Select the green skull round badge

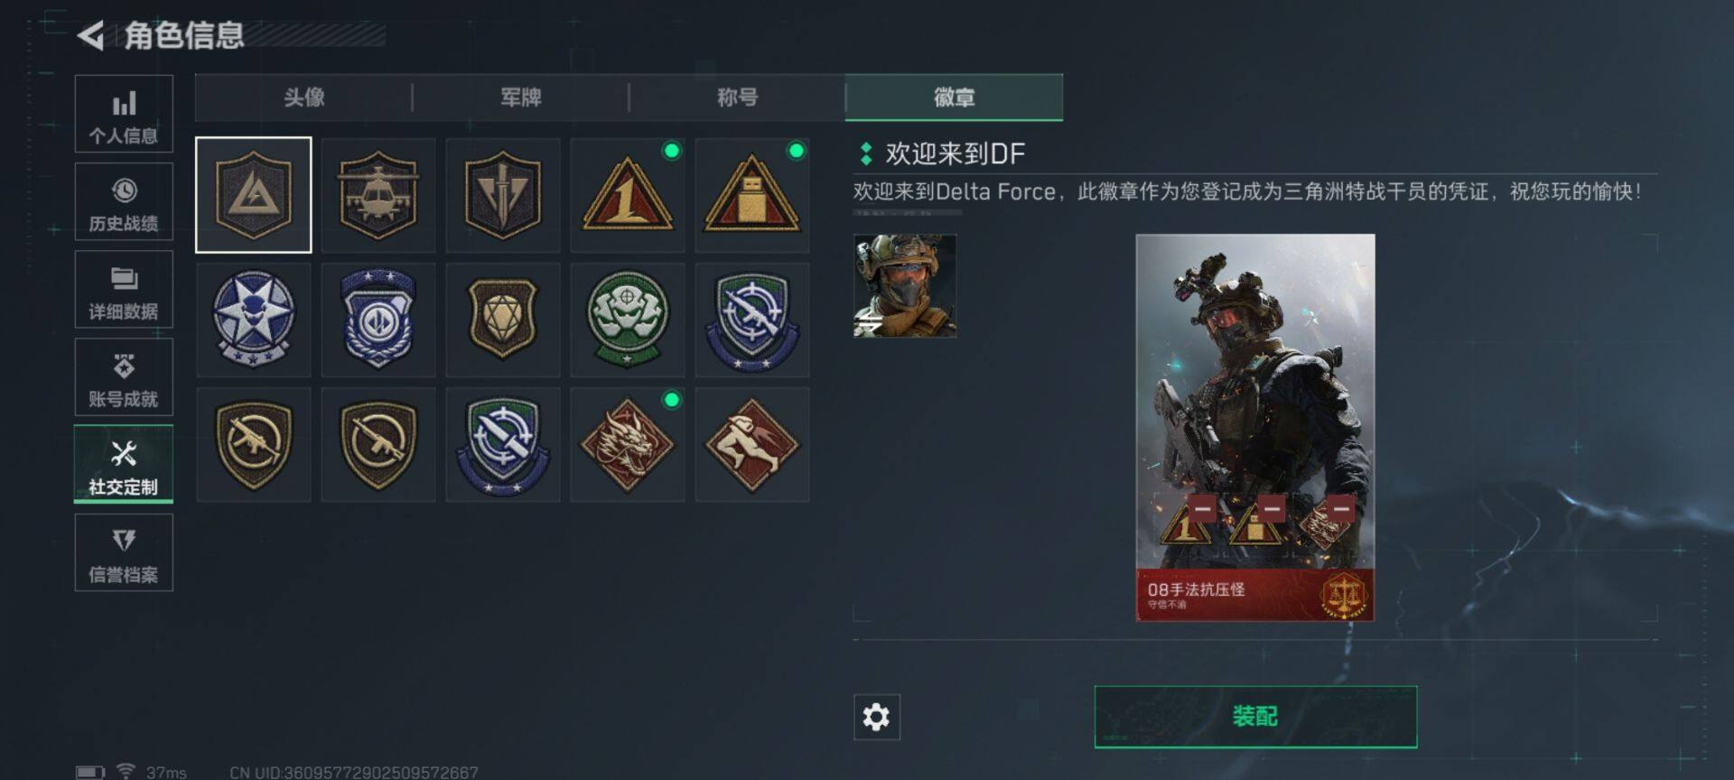pyautogui.click(x=628, y=320)
